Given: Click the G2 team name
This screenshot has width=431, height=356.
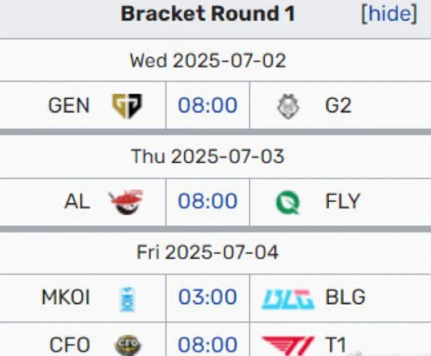Looking at the screenshot, I should 338,106.
